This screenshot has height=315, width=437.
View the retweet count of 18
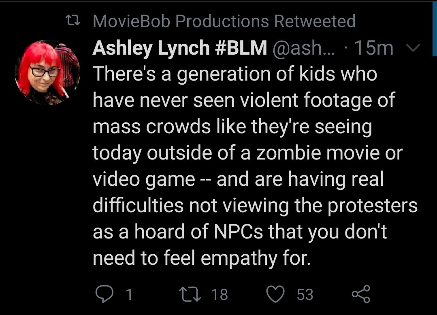click(x=220, y=294)
